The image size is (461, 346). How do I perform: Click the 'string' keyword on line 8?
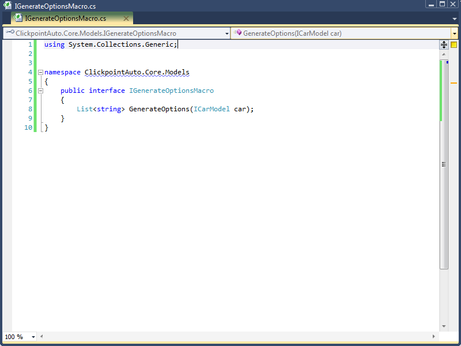[x=109, y=109]
